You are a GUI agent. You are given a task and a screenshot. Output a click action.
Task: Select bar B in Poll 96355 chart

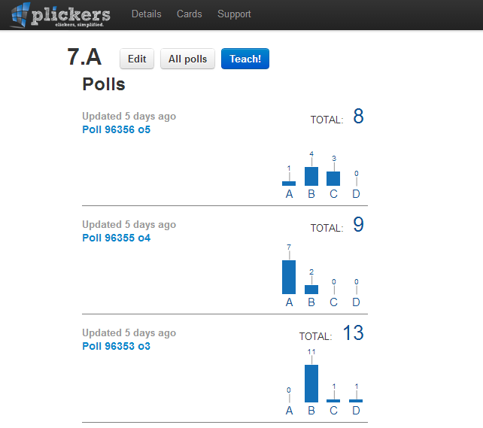click(x=311, y=290)
